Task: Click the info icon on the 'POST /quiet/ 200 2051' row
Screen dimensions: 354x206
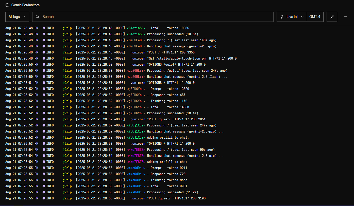Action: pos(44,119)
